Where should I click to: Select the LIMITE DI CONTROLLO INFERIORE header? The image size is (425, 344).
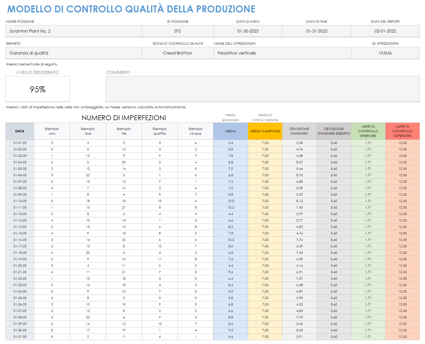367,131
